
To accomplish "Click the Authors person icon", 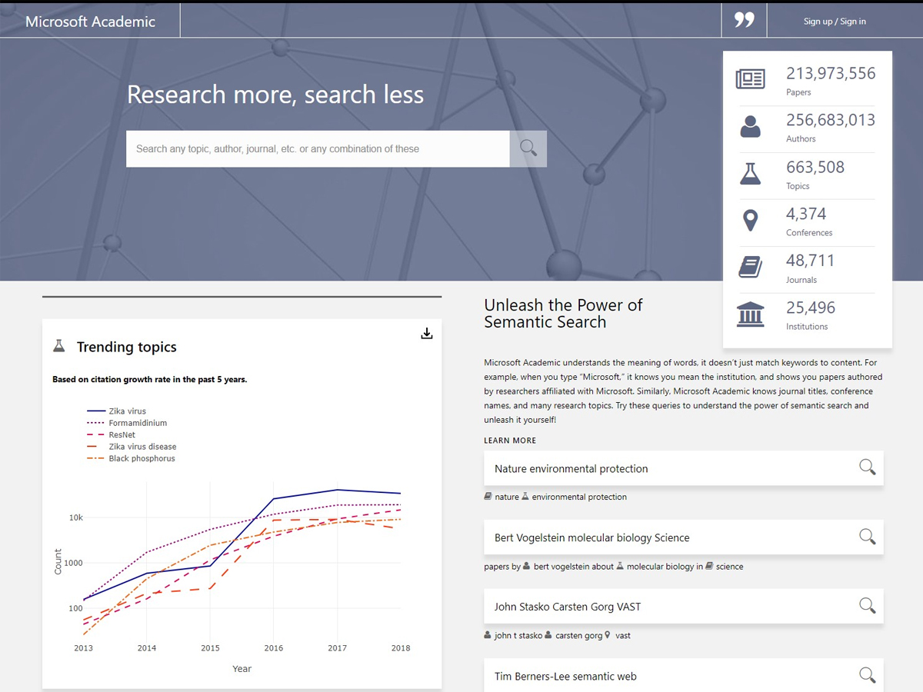I will 750,125.
